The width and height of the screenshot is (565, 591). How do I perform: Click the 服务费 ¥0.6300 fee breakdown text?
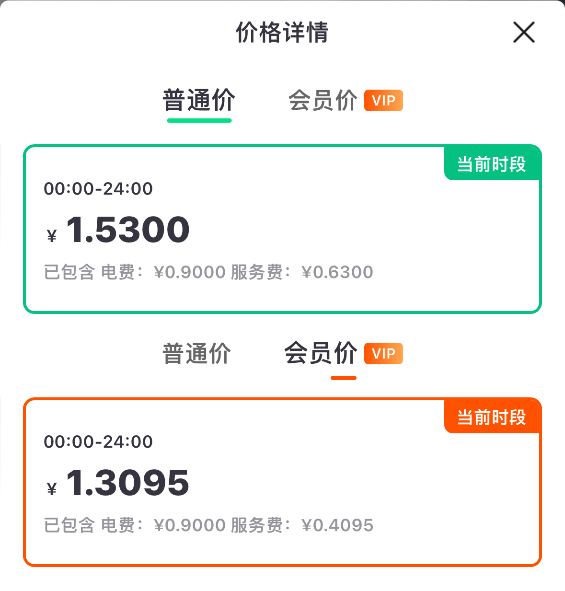point(302,272)
